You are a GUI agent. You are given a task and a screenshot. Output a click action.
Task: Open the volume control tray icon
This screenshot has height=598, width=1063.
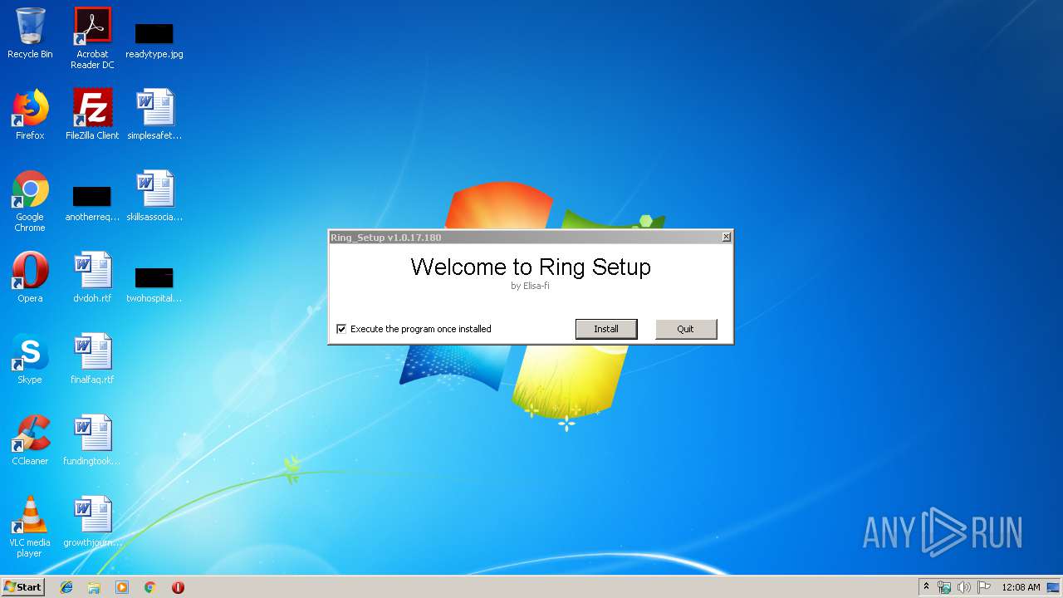pos(964,587)
